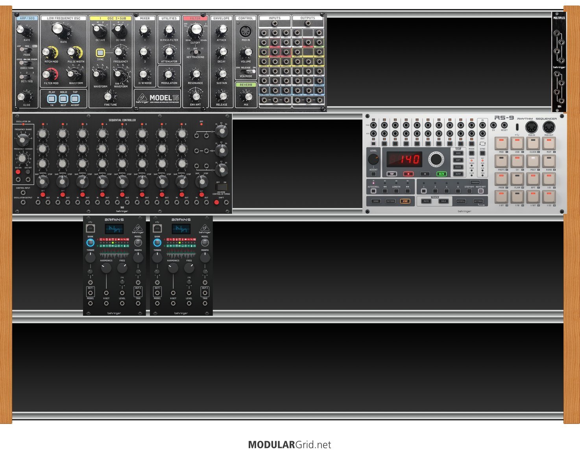The width and height of the screenshot is (580, 453).
Task: Click the left Brains BANK button
Action: pos(90,243)
